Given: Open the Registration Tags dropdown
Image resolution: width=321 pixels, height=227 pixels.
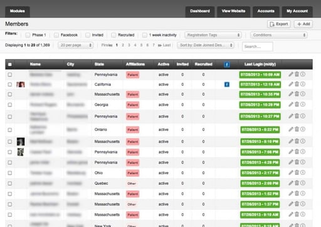Looking at the screenshot, I should [x=213, y=35].
